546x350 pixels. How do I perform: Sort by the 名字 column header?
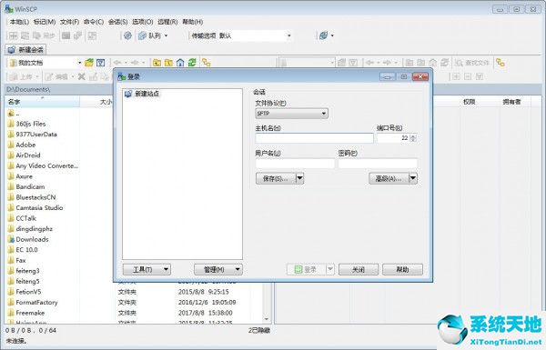coord(42,102)
